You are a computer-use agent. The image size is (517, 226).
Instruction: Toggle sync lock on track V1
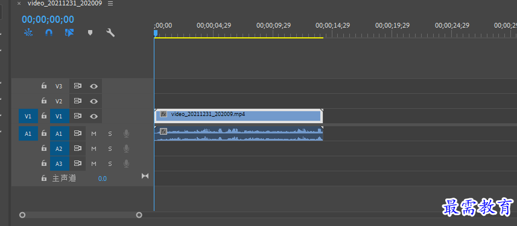(78, 116)
